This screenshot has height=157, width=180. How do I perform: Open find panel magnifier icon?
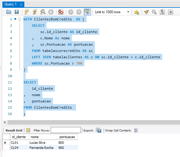click(154, 12)
